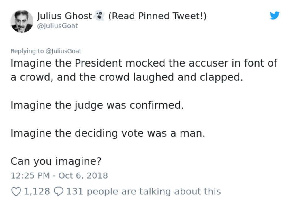Click the Twitter bird logo
291x206 pixels.
[x=275, y=15]
